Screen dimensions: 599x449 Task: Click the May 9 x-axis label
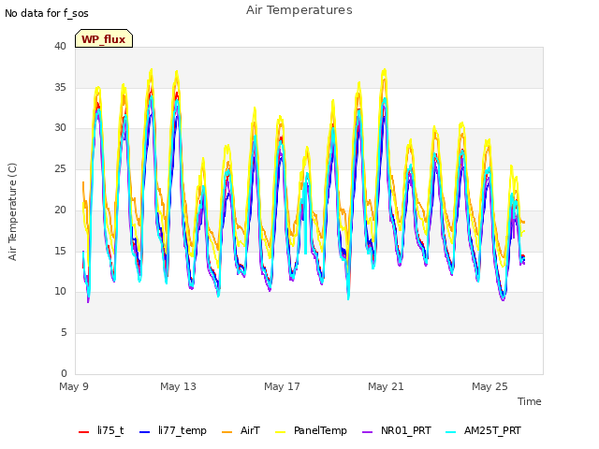(74, 386)
